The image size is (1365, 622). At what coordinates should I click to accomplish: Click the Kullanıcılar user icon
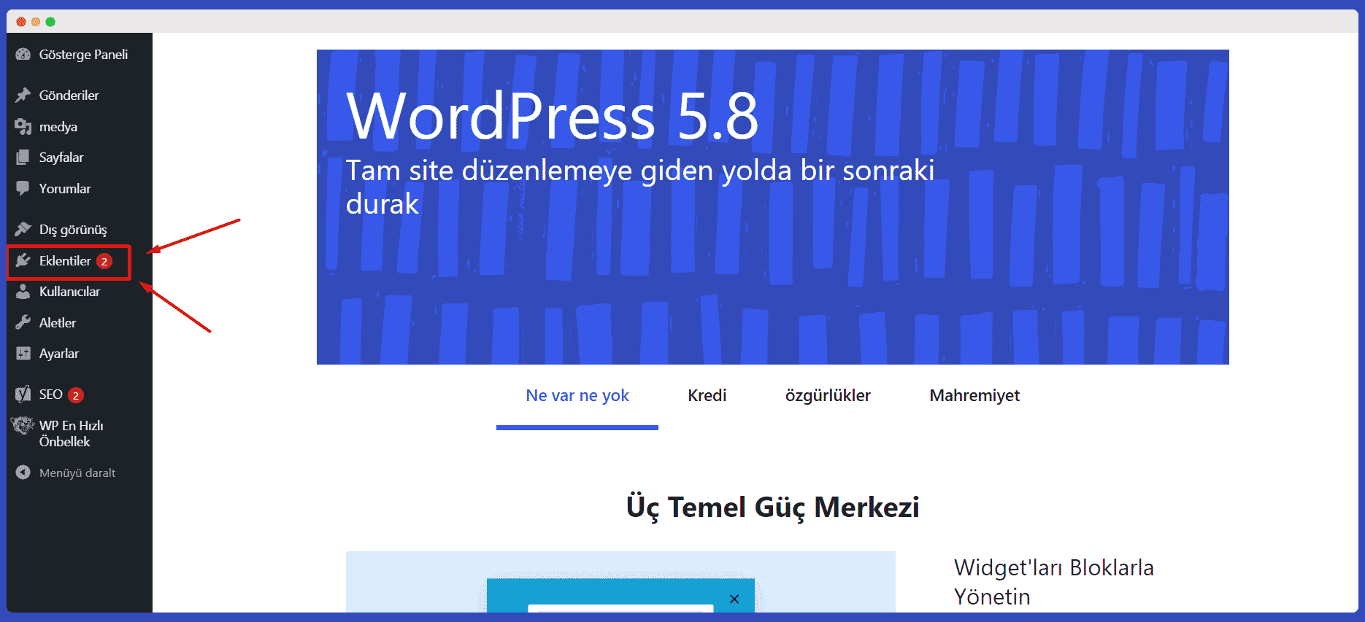(23, 292)
